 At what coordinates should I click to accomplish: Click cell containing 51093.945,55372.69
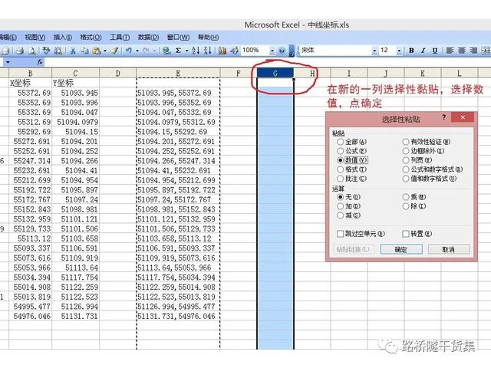coord(178,93)
